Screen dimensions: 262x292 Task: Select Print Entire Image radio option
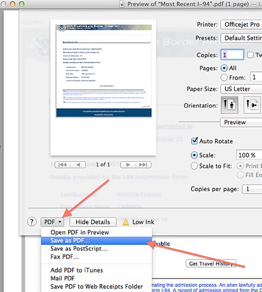[241, 166]
